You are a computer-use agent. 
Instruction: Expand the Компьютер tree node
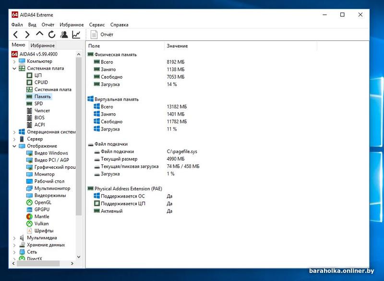[x=14, y=61]
